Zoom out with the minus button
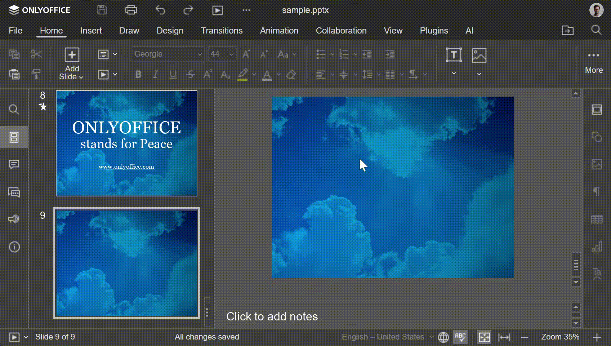 [525, 337]
